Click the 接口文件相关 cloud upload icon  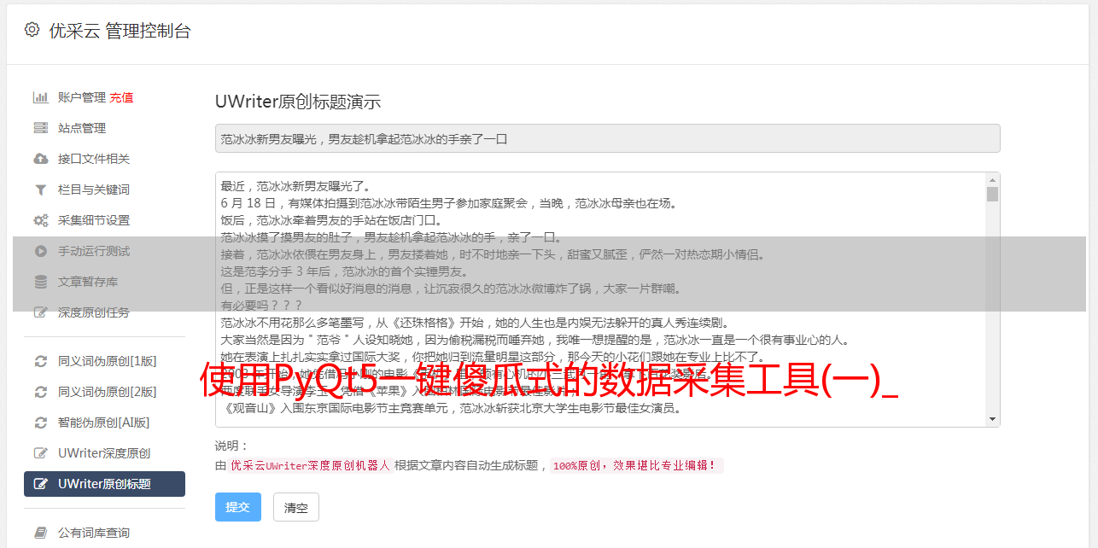coord(40,159)
